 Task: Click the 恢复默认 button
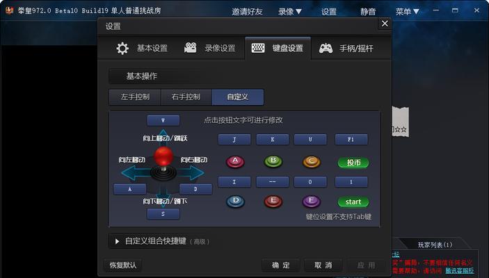122,265
